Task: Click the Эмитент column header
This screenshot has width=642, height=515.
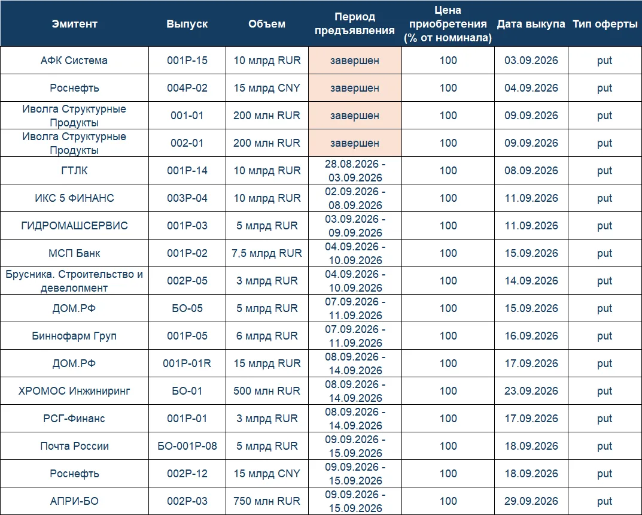Action: [74, 24]
